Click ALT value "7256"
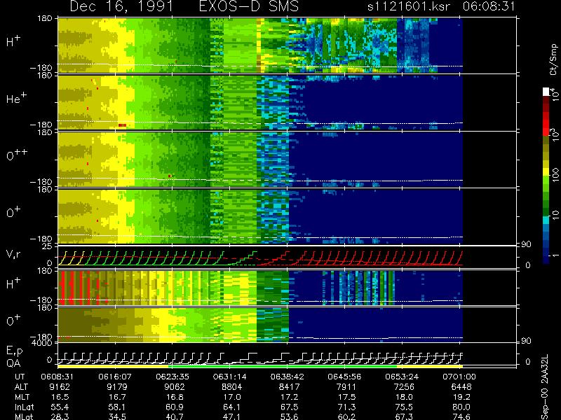 coord(404,387)
